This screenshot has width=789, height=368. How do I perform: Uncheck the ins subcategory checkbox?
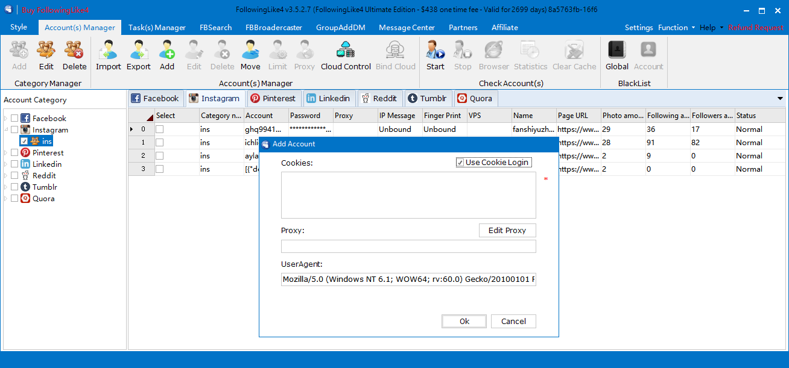(24, 141)
